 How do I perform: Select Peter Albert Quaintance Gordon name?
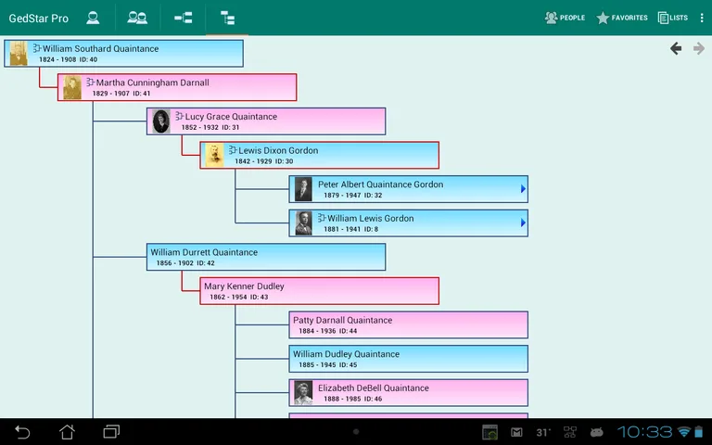point(380,184)
